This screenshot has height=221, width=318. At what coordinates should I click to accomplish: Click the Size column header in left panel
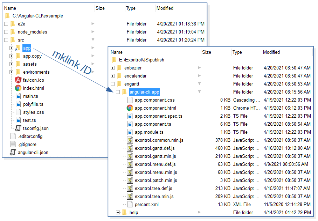pyautogui.click(x=100, y=8)
